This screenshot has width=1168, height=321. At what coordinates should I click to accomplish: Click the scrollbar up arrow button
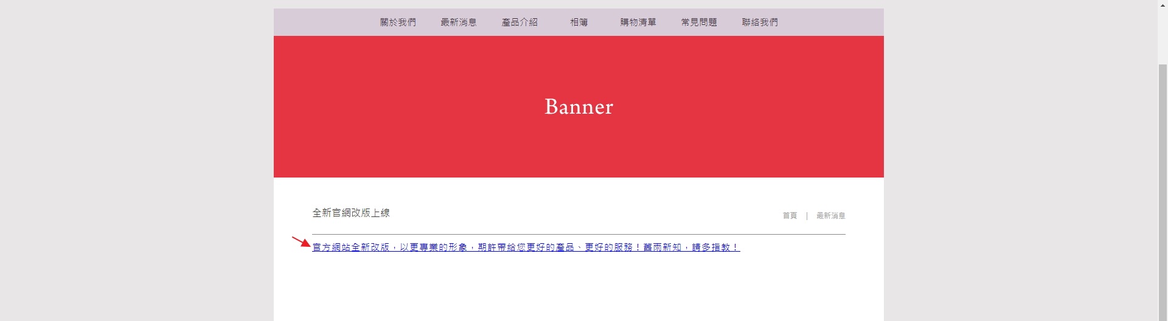[1163, 5]
